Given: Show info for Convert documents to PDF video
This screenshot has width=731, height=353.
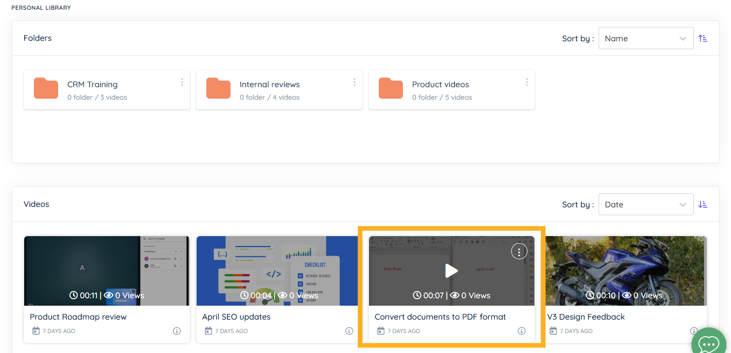Looking at the screenshot, I should tap(521, 331).
